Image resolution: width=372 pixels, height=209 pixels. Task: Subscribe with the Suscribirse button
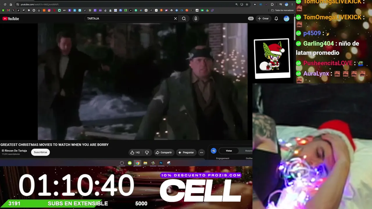40,152
